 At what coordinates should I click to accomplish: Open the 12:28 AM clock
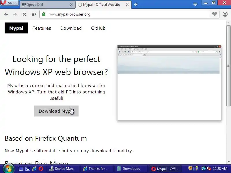pos(220,169)
